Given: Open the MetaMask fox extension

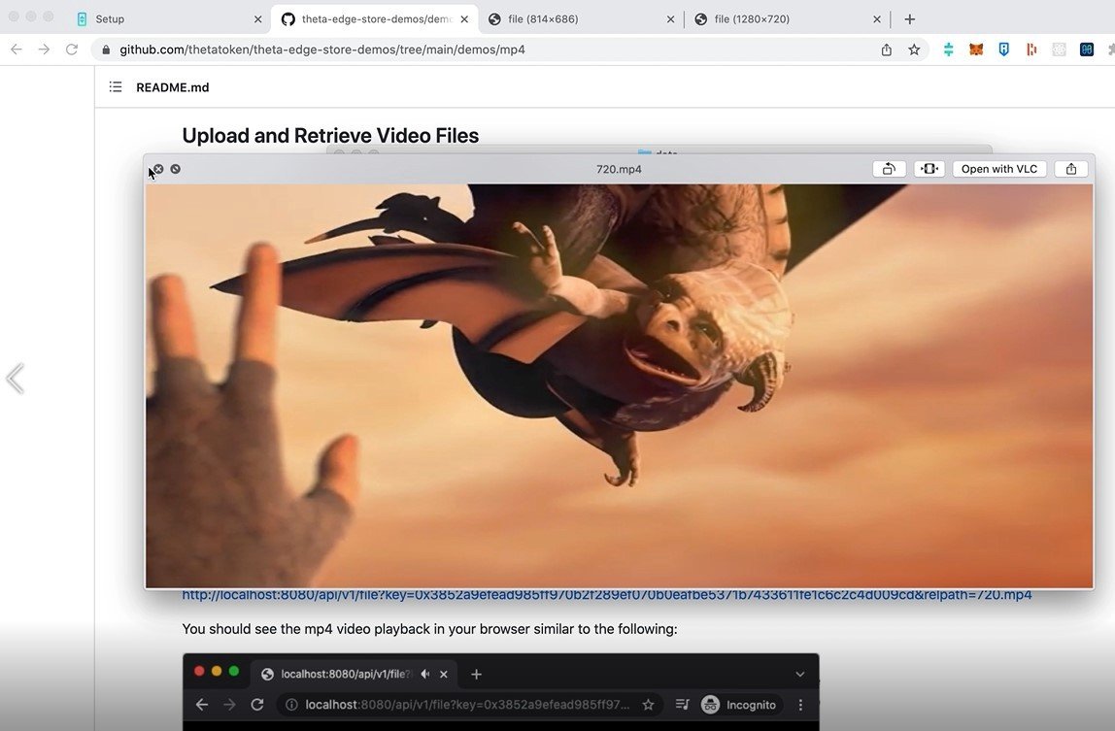Looking at the screenshot, I should coord(975,50).
